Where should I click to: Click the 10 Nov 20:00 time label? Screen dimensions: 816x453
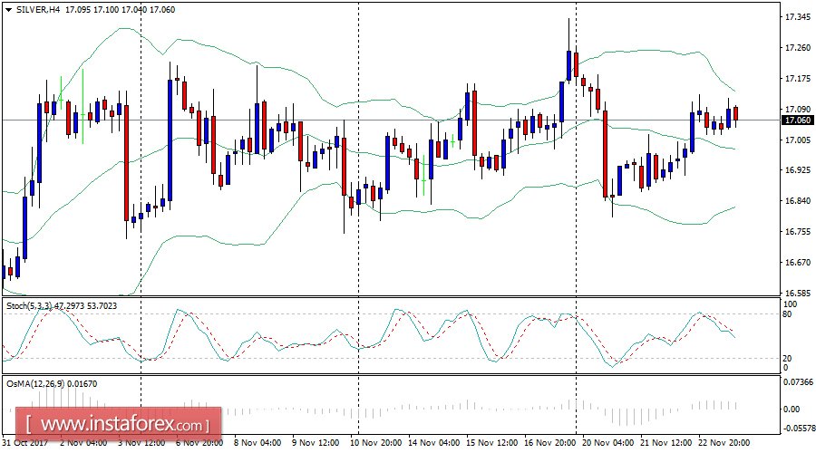(375, 443)
